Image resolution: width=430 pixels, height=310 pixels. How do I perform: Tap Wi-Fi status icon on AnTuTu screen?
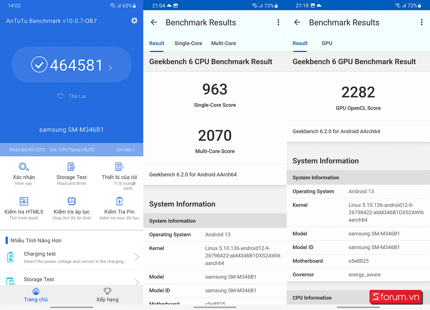tap(113, 6)
